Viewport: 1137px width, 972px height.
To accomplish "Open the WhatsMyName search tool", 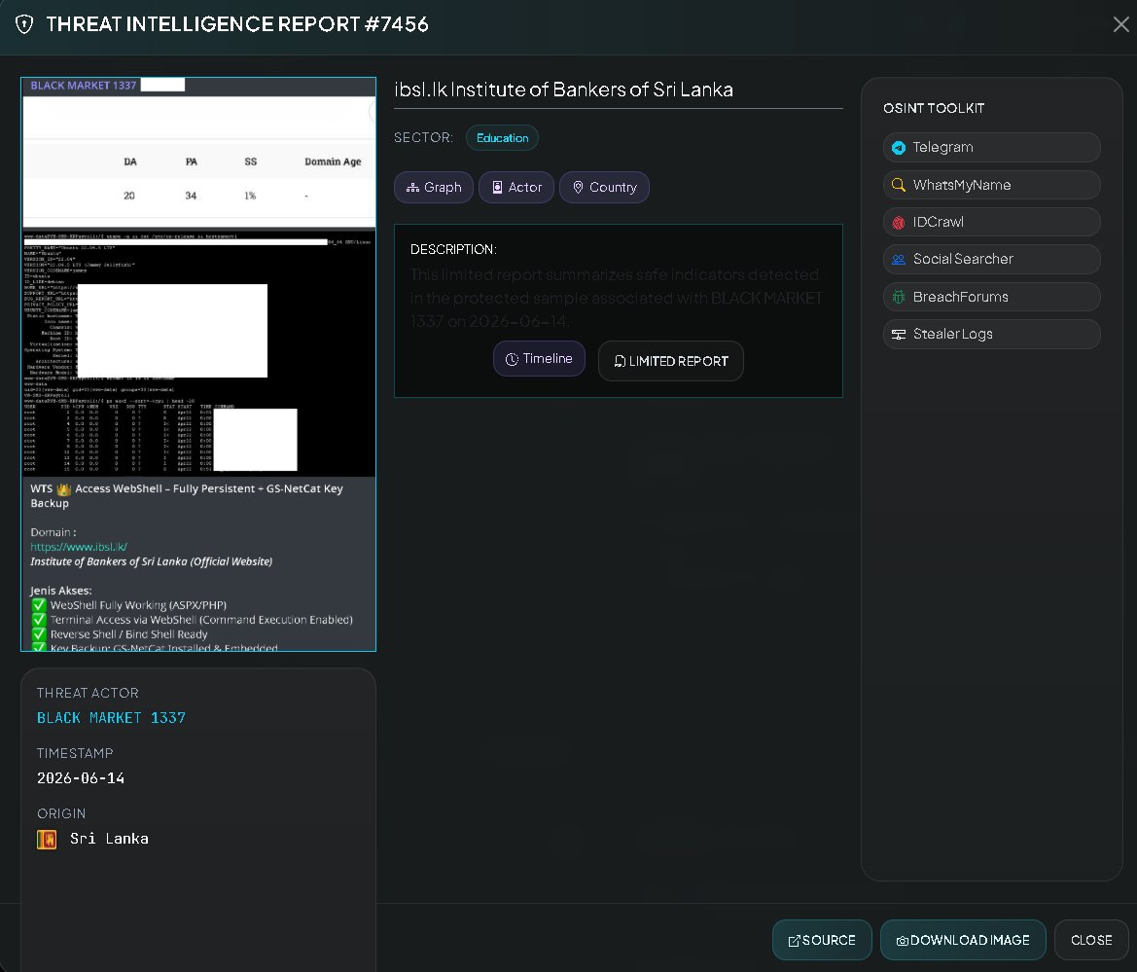I will pyautogui.click(x=991, y=185).
